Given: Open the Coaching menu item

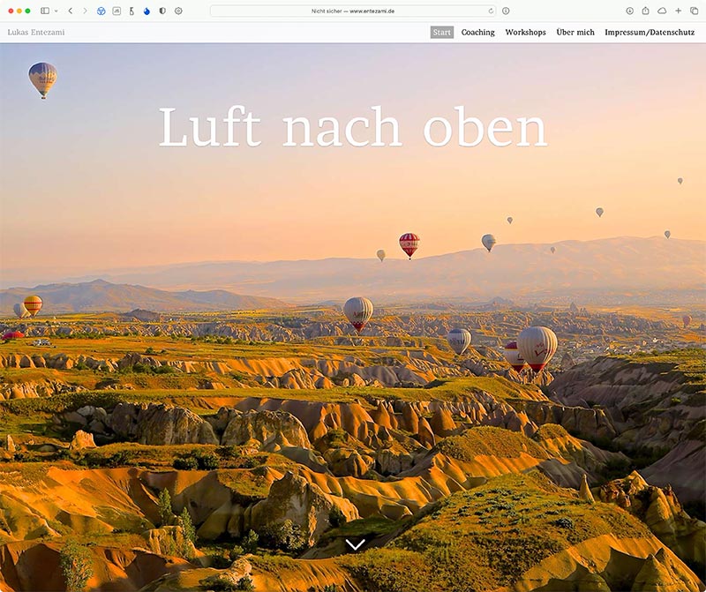Looking at the screenshot, I should pyautogui.click(x=476, y=32).
